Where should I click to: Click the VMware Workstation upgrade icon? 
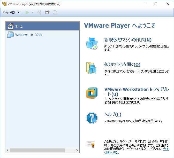click(92, 93)
